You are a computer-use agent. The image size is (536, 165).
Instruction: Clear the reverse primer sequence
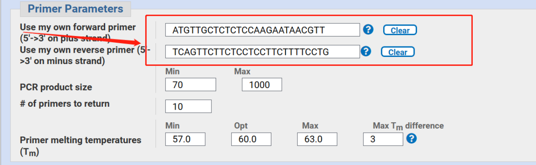point(398,52)
